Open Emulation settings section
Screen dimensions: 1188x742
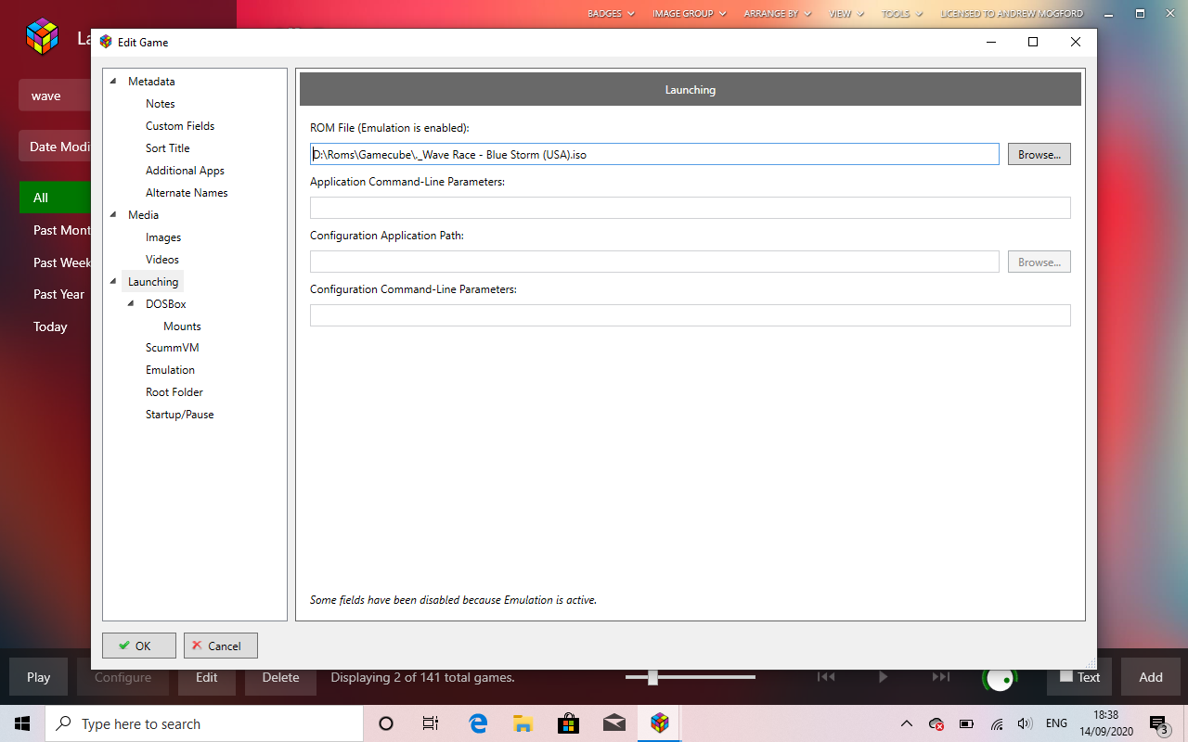pos(170,370)
